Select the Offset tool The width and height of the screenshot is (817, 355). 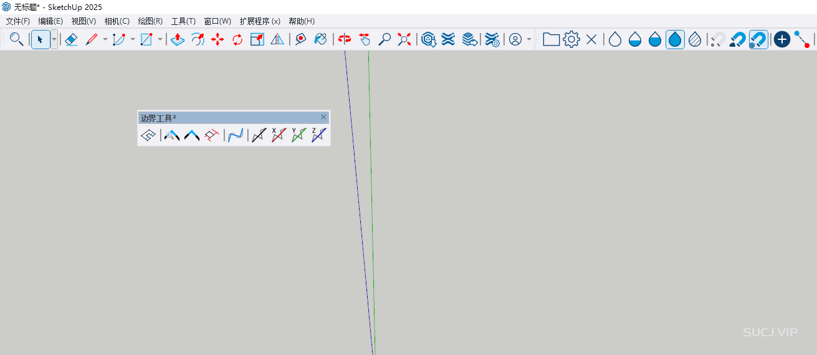[198, 39]
